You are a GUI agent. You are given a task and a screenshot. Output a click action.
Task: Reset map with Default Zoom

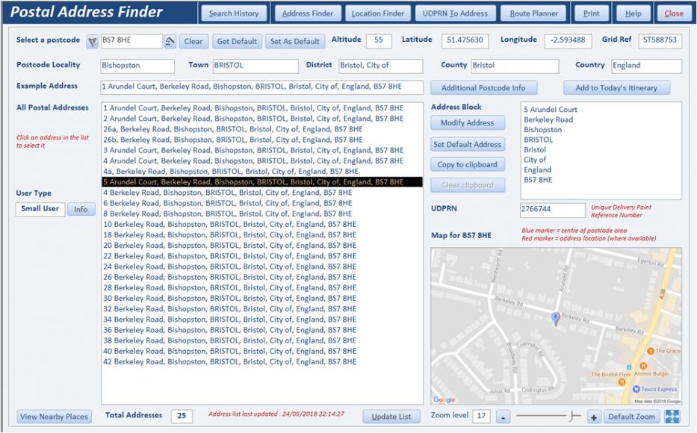click(632, 417)
